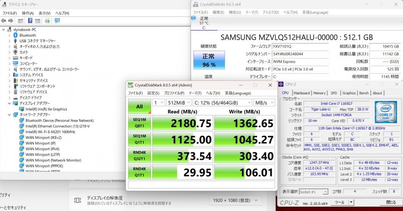Expand the Bluetooth category
Viewport: 403px width, 211px height.
coord(10,35)
